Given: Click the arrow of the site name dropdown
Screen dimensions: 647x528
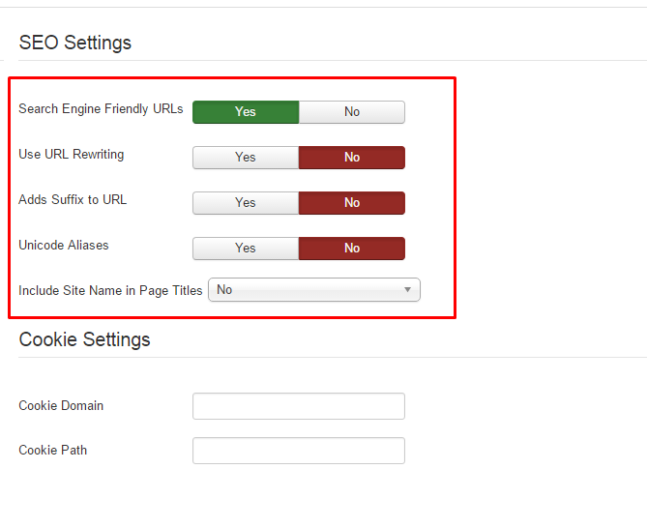Looking at the screenshot, I should tap(407, 289).
